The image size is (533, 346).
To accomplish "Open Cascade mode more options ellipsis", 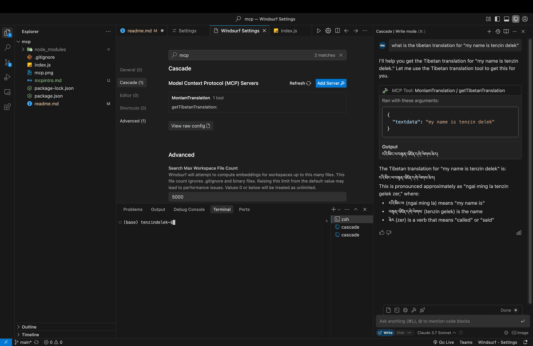I will point(409,333).
